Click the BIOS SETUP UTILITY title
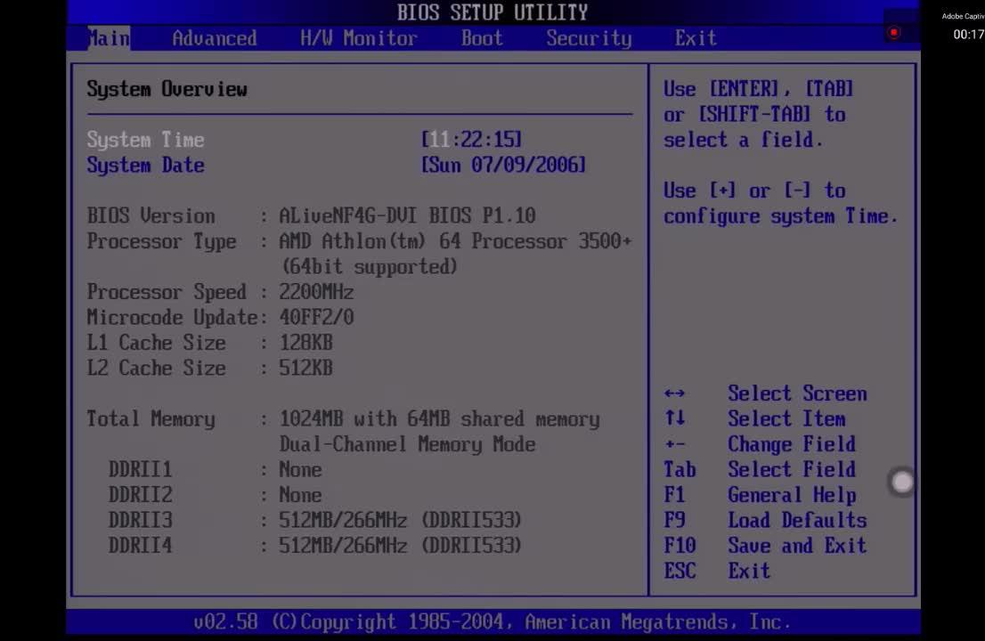985x641 pixels. pyautogui.click(x=492, y=12)
